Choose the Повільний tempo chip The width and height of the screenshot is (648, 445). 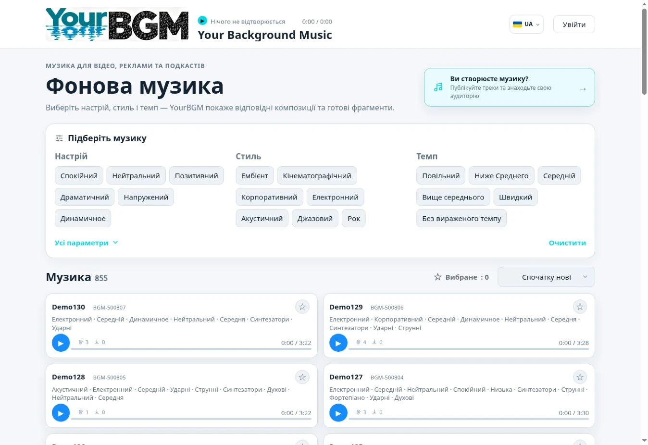441,176
